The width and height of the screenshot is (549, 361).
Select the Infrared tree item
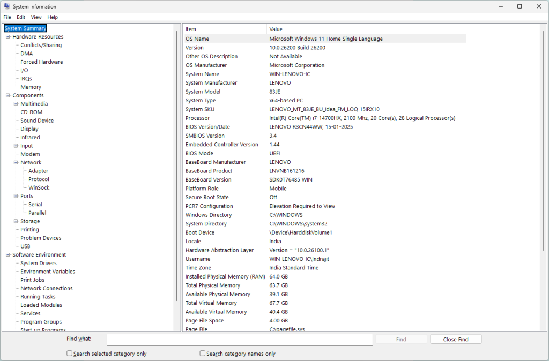pos(30,138)
